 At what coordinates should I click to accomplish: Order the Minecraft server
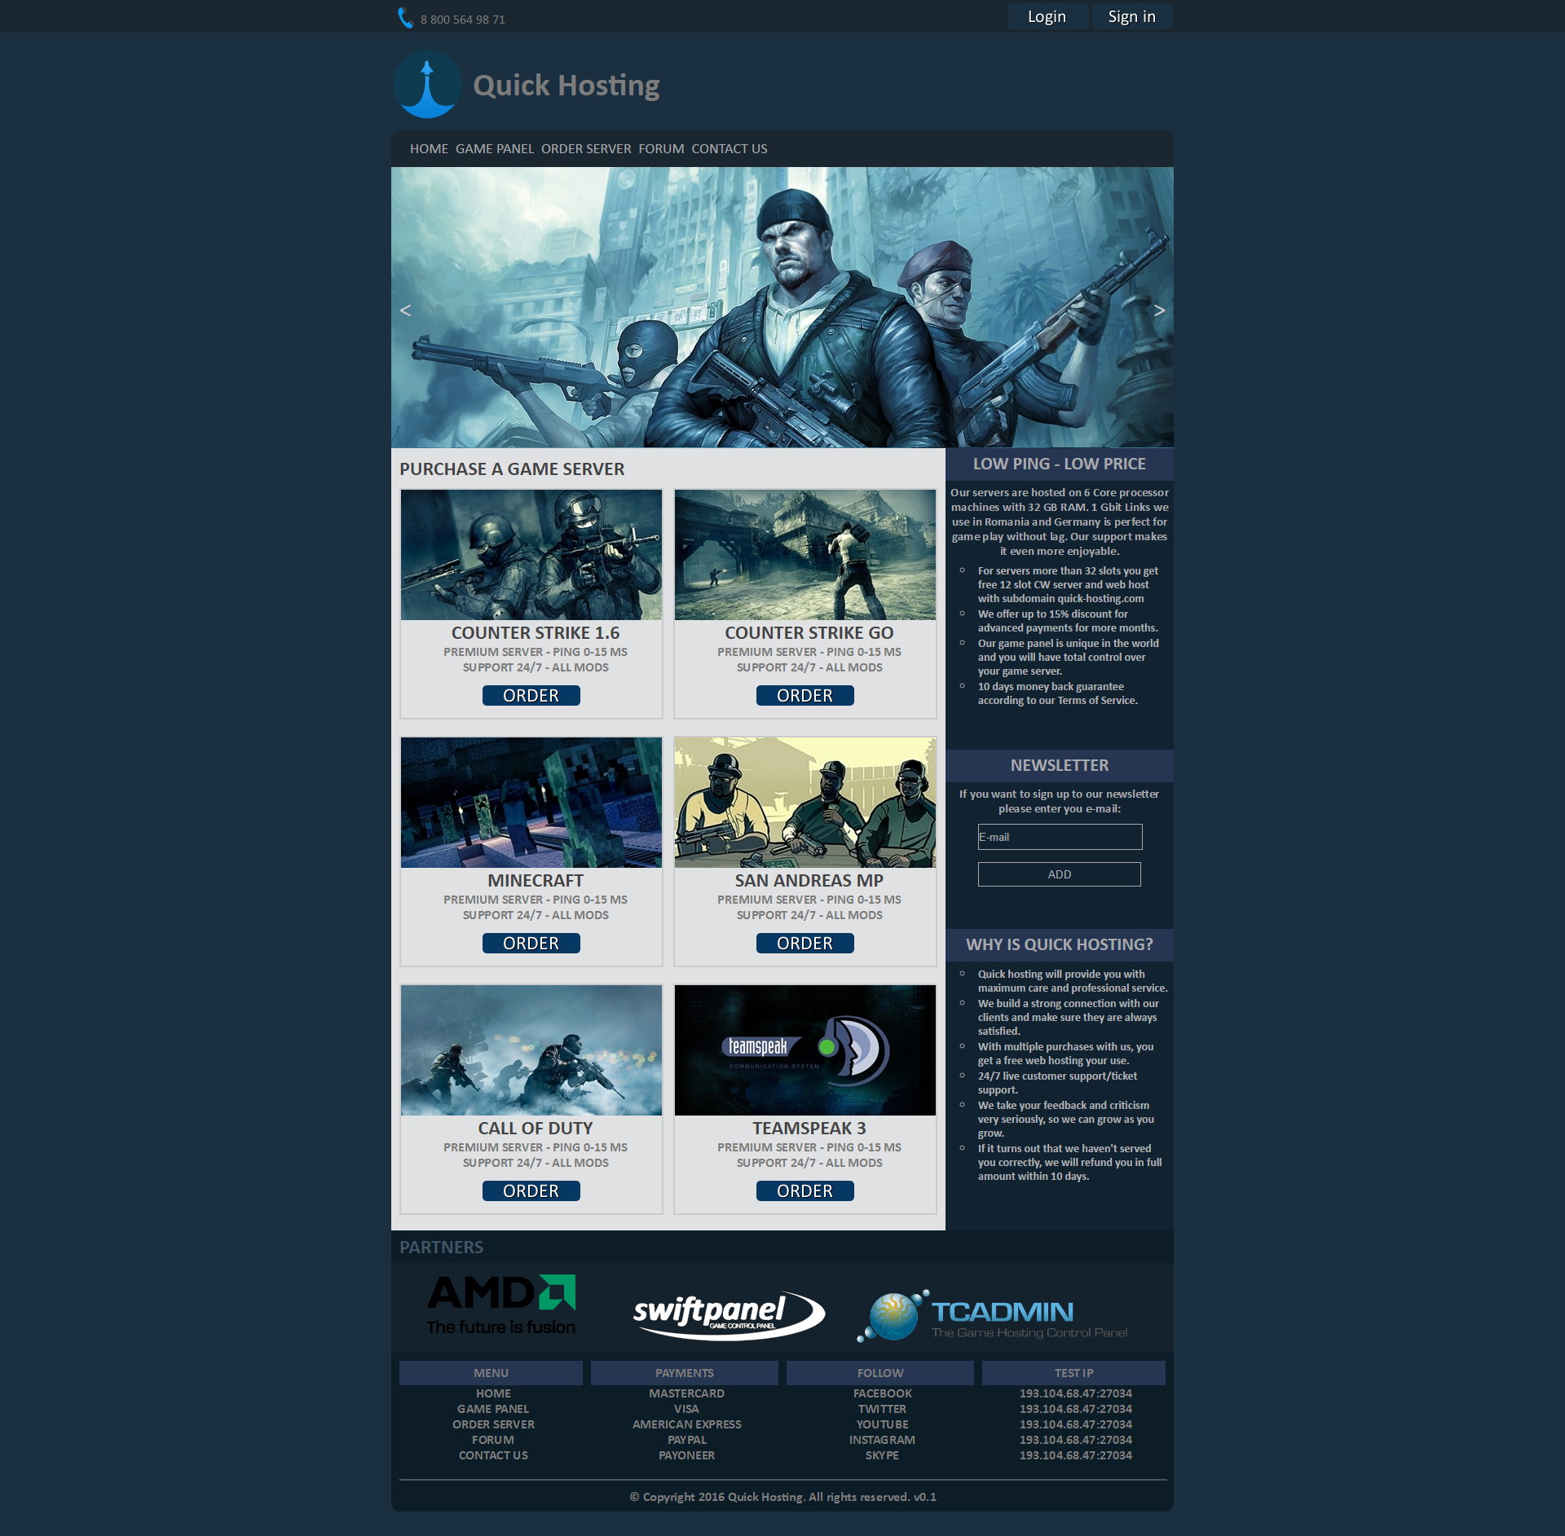point(531,943)
